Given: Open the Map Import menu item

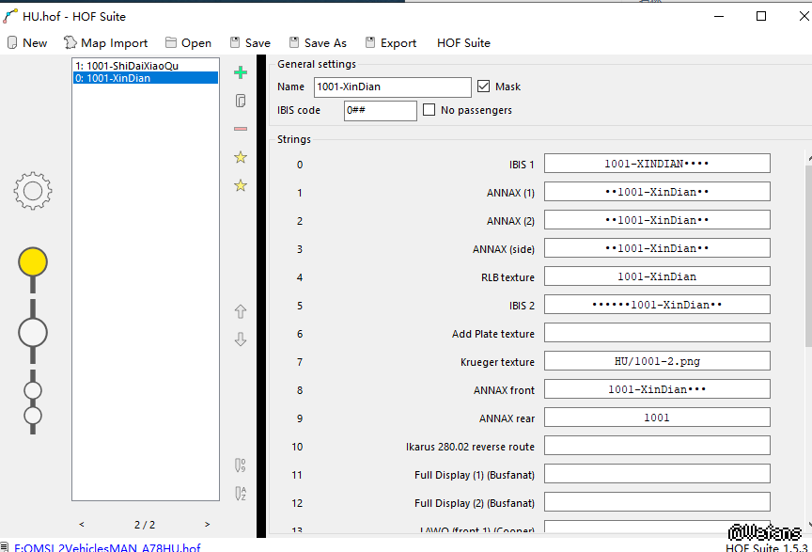Looking at the screenshot, I should (105, 43).
